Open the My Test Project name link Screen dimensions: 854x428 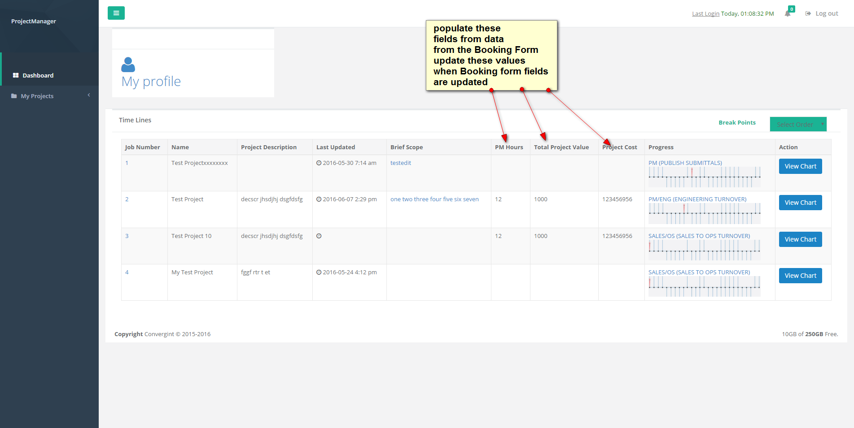point(192,272)
